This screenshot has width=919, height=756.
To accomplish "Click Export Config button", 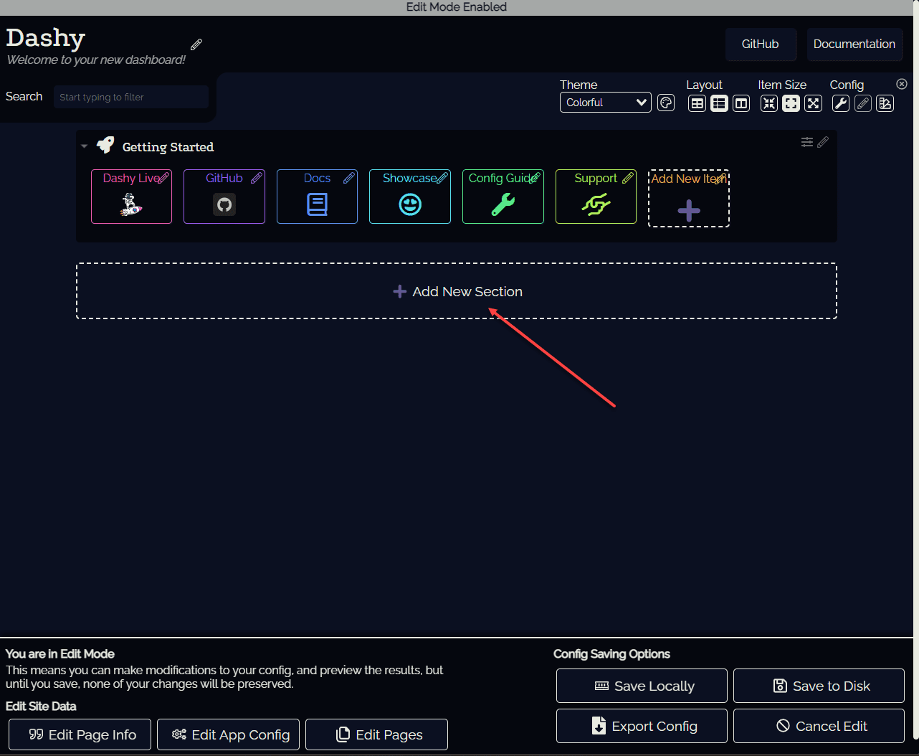I will (x=642, y=726).
